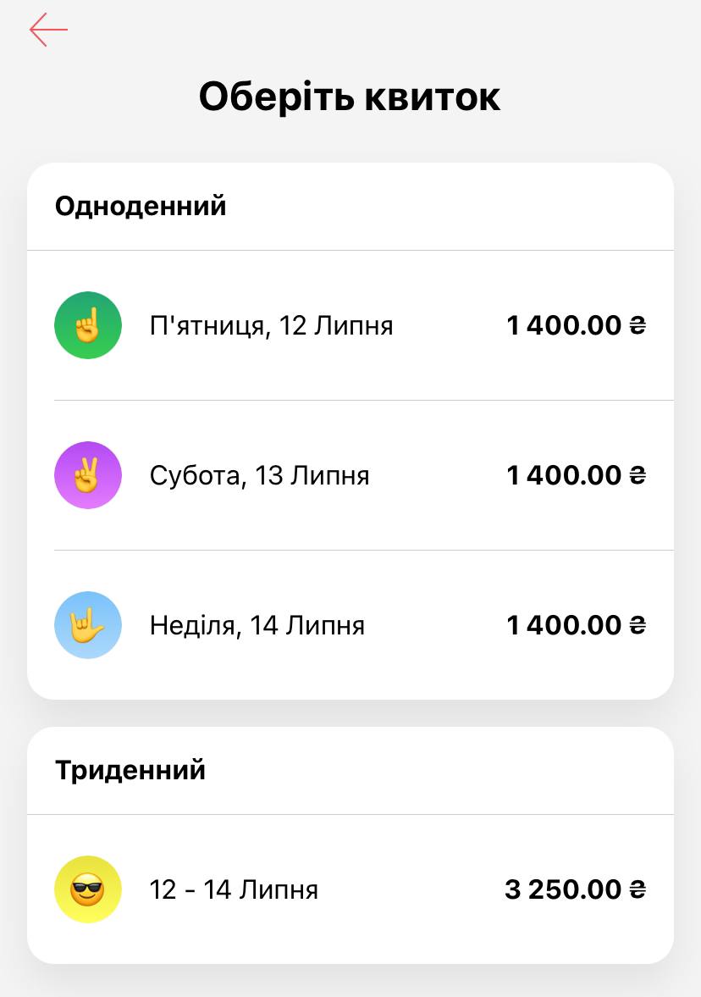
Task: Click the green pointing-finger emoji icon
Action: point(88,325)
